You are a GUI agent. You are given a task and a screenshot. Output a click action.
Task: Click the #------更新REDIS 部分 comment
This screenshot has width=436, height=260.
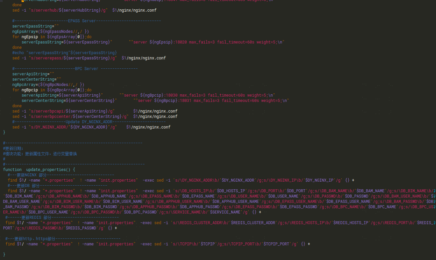[x=62, y=217]
